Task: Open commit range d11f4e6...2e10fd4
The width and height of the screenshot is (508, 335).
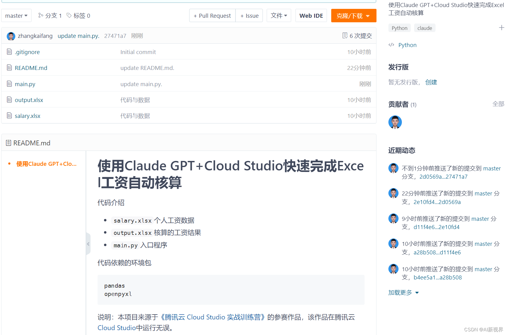Action: point(436,227)
